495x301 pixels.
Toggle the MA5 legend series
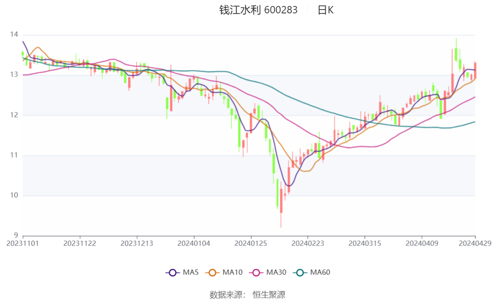pyautogui.click(x=182, y=272)
